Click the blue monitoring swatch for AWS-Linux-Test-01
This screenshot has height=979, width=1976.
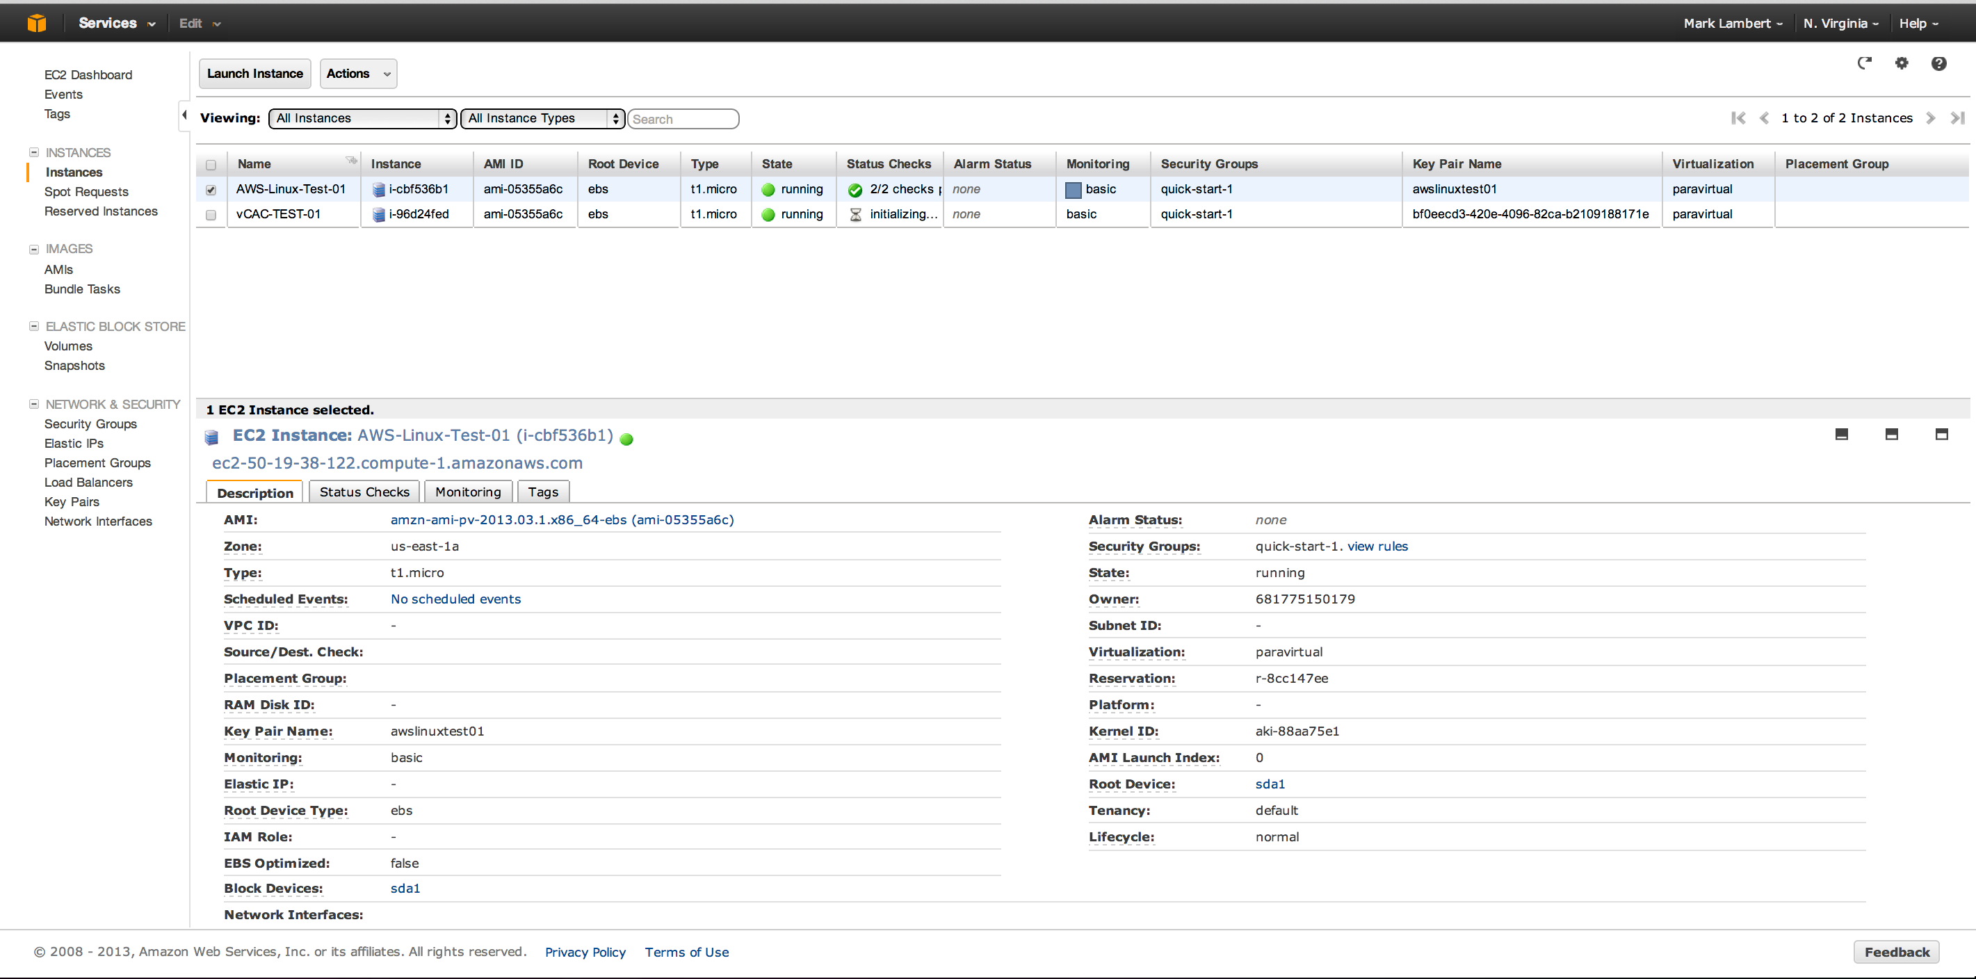click(1073, 190)
